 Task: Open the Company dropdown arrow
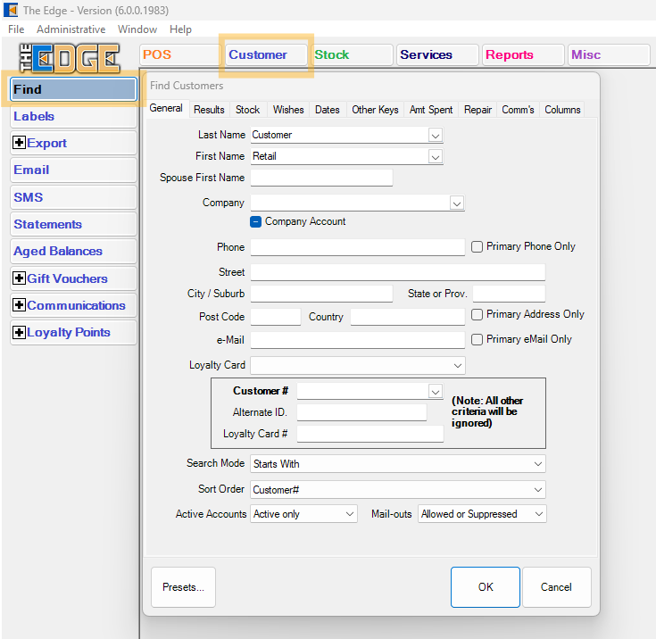click(x=456, y=203)
